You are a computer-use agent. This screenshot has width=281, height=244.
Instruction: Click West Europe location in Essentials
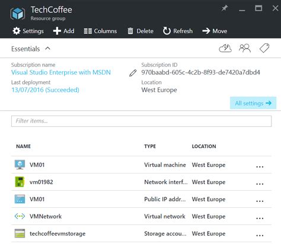point(159,90)
